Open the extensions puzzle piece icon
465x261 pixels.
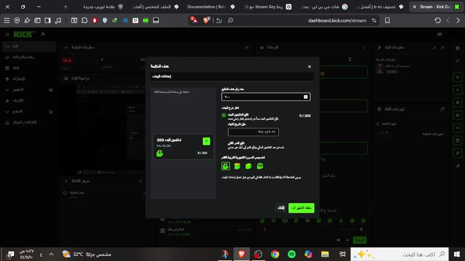[x=85, y=21]
